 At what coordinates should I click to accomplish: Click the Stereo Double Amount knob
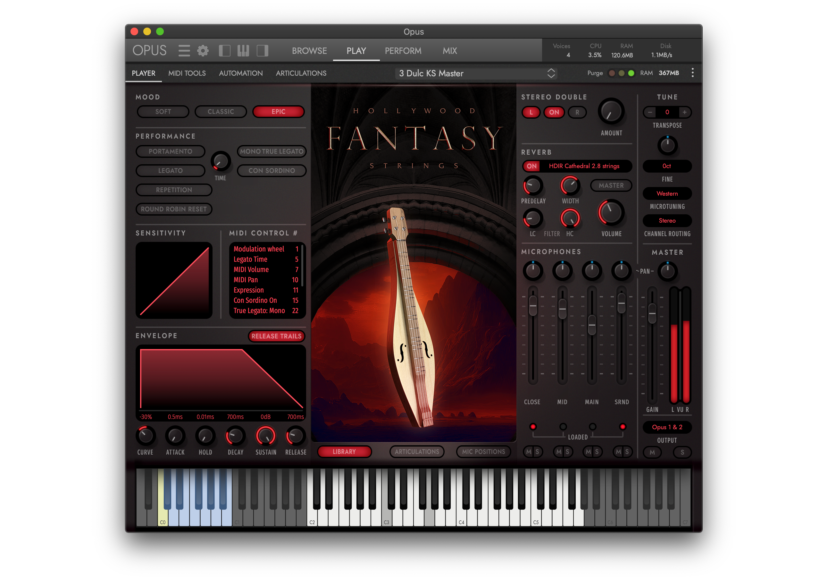click(x=611, y=111)
